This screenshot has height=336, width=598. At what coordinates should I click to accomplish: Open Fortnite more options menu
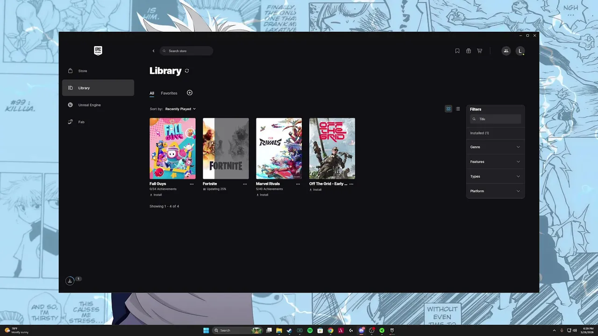tap(245, 184)
